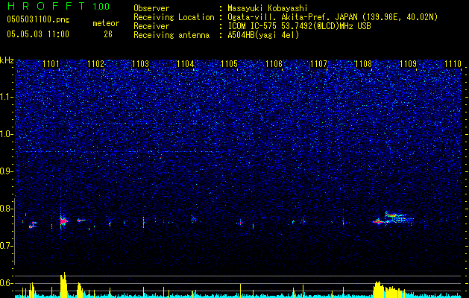The width and height of the screenshot is (469, 298).
Task: Click the 0.8 kHz frequency label
Action: coord(7,209)
